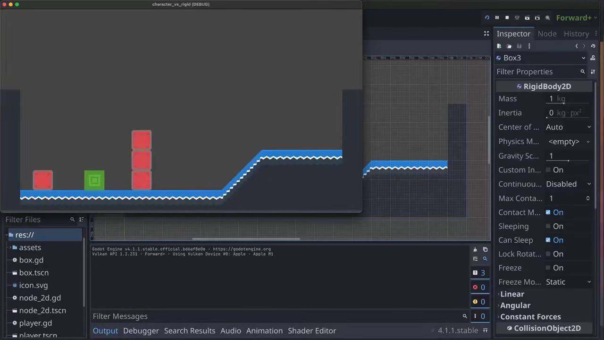Enable the Freeze checkbox
604x340 pixels.
[x=548, y=268]
